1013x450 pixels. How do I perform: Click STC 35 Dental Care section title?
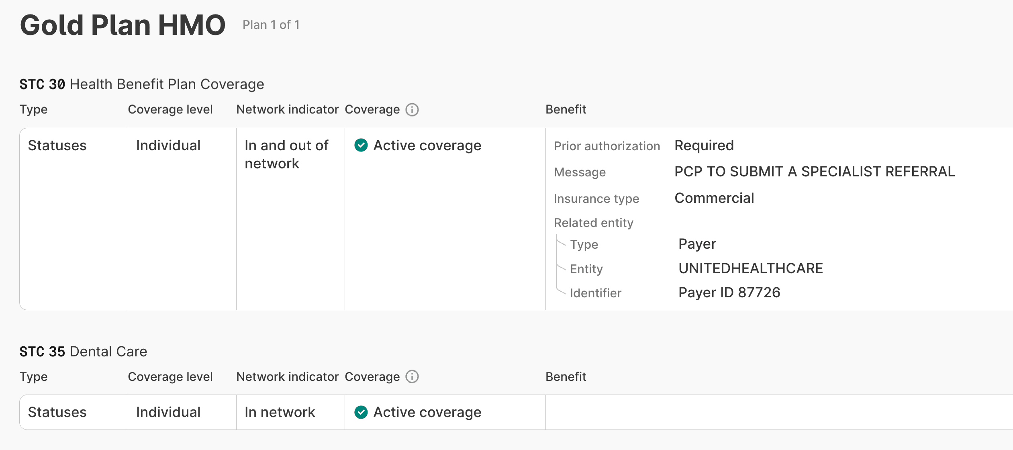(x=84, y=352)
